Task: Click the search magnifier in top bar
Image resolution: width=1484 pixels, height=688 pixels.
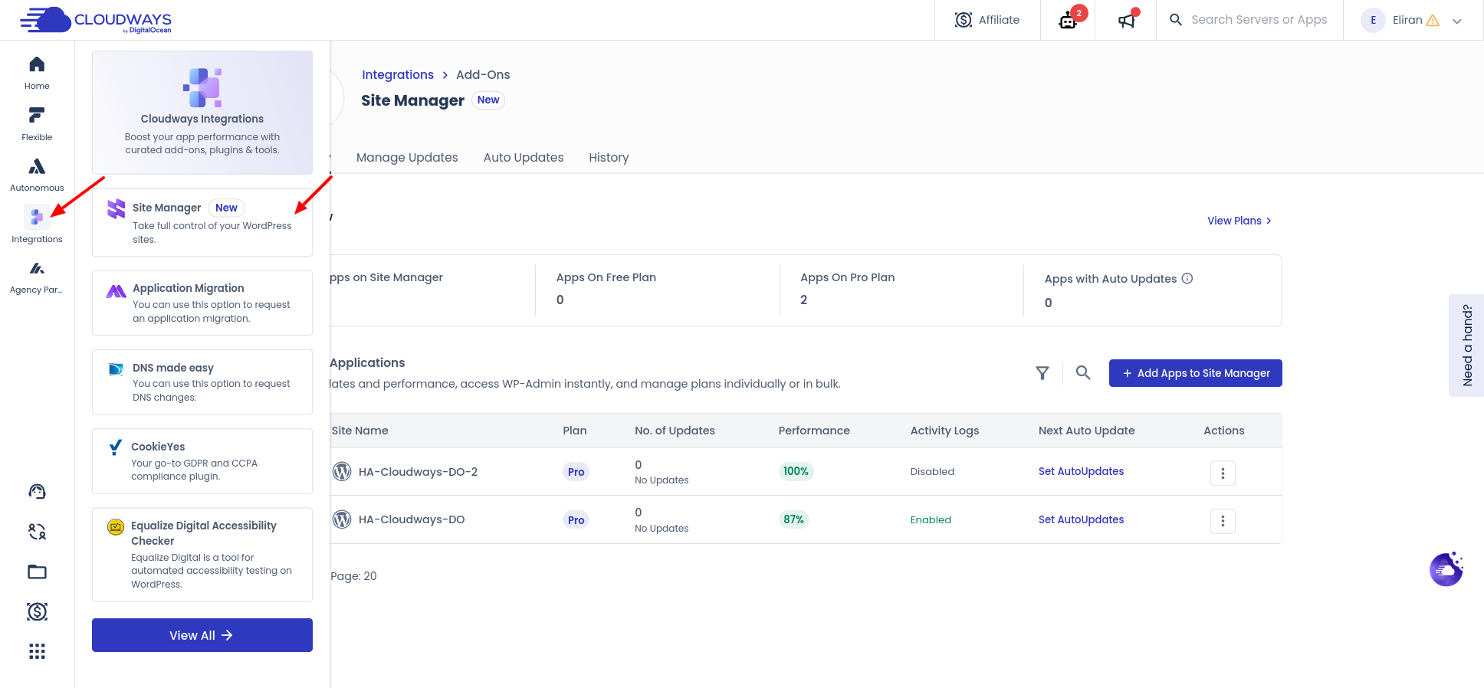Action: pyautogui.click(x=1176, y=20)
